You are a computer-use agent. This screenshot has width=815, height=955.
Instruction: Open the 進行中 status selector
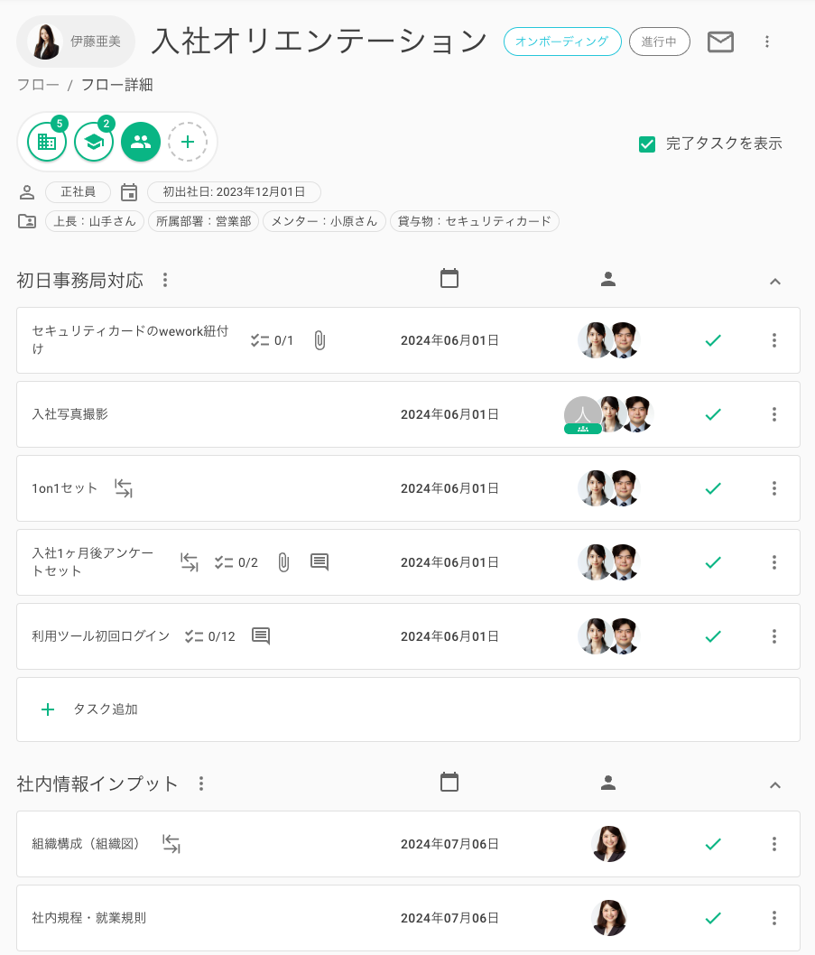(x=660, y=42)
